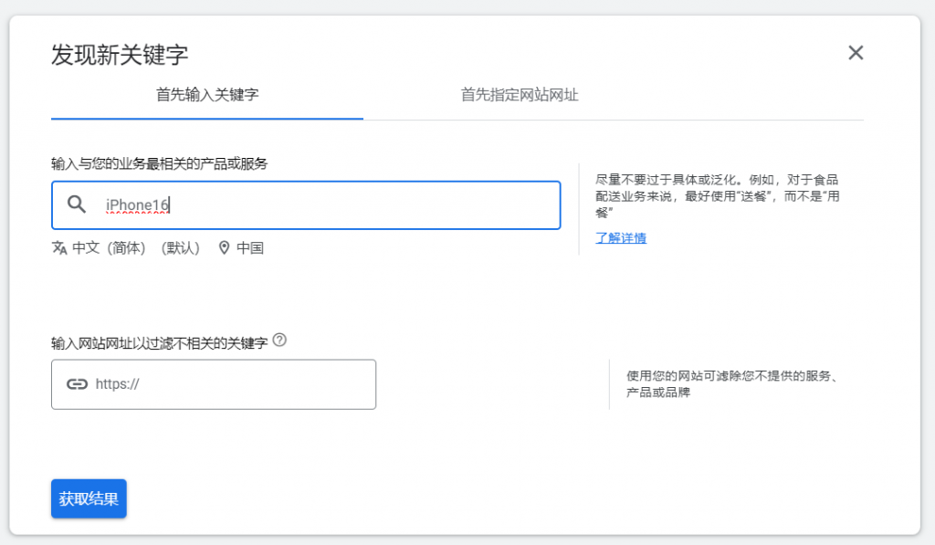Screen dimensions: 935x545
Task: Close the 发现新关键字 dialog
Action: 856,52
